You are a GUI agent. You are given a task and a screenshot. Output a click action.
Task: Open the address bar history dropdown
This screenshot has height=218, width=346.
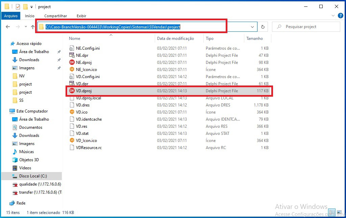[252, 27]
